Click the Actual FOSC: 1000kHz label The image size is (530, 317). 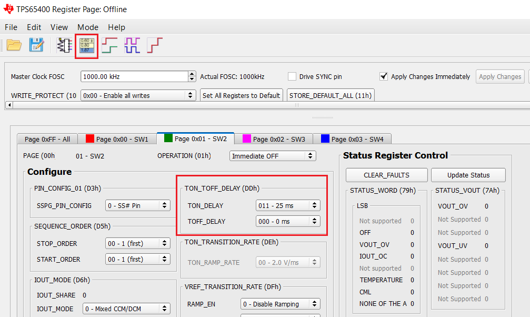(232, 77)
